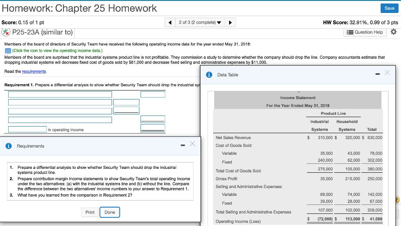
Task: Minimize the Data Table popup
Action: [x=378, y=74]
